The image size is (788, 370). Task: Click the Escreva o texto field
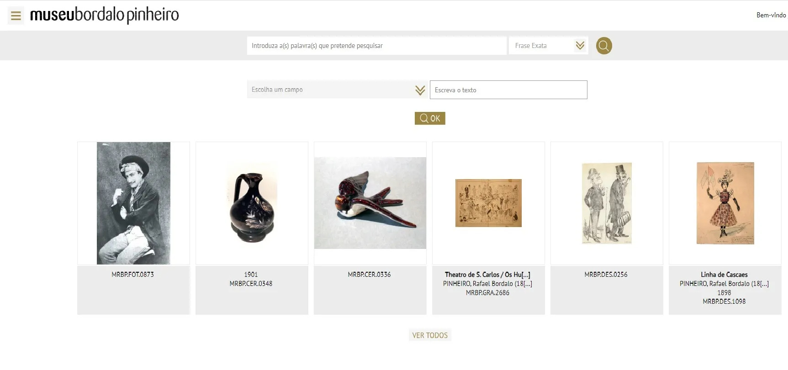coord(508,90)
